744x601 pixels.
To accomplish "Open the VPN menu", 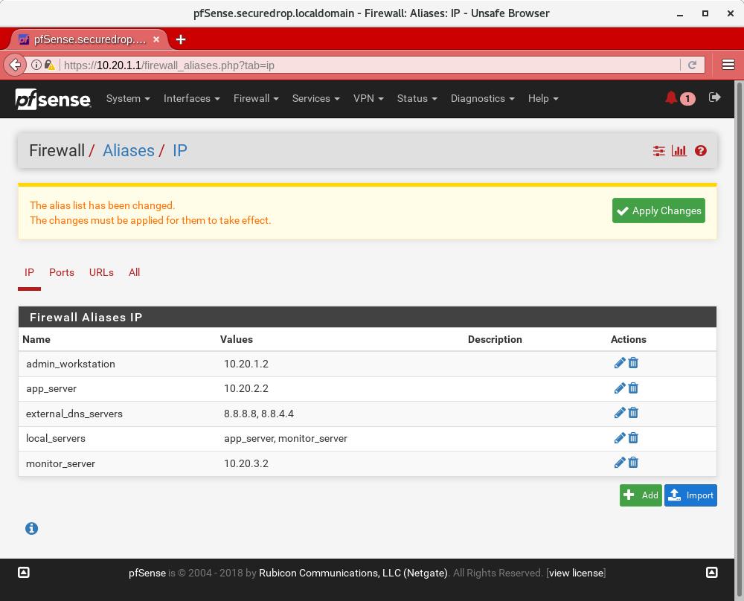I will [x=368, y=98].
